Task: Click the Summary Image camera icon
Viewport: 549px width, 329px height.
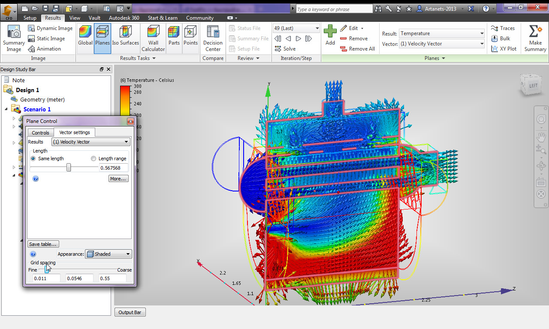Action: (x=14, y=32)
